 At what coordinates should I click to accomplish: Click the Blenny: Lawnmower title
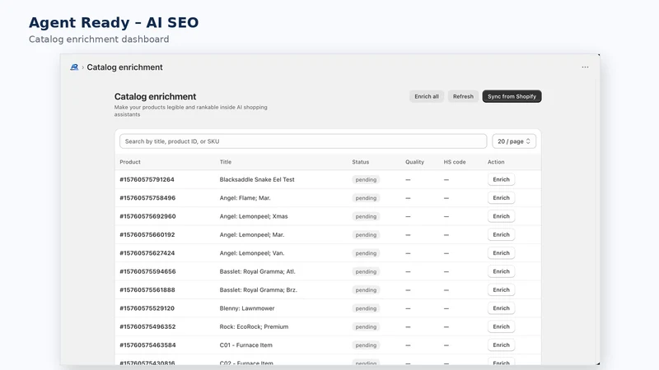tap(246, 308)
